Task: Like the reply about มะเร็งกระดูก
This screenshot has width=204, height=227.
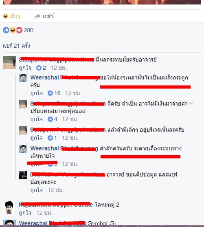Action: point(37,93)
